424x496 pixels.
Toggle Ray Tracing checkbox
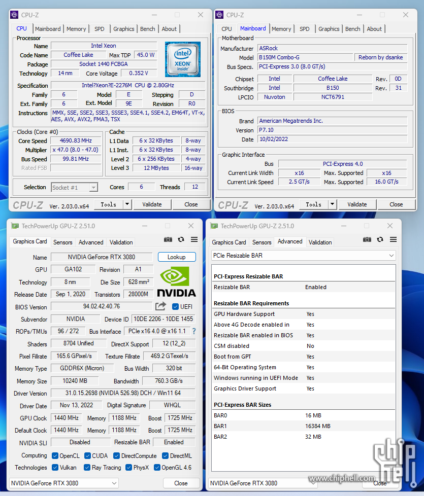[87, 467]
